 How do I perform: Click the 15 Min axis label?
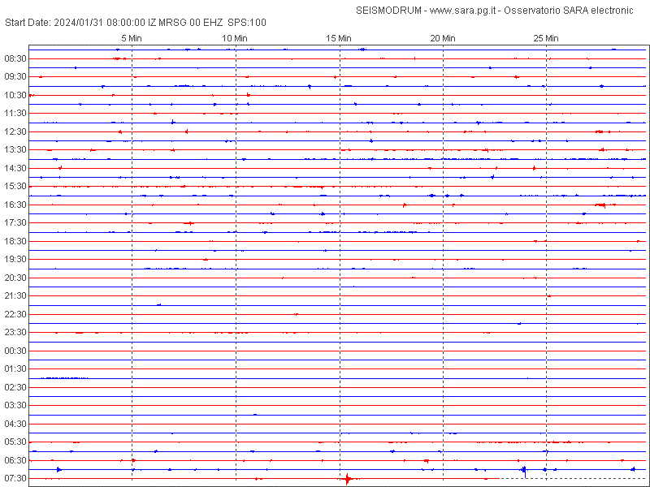pyautogui.click(x=339, y=38)
